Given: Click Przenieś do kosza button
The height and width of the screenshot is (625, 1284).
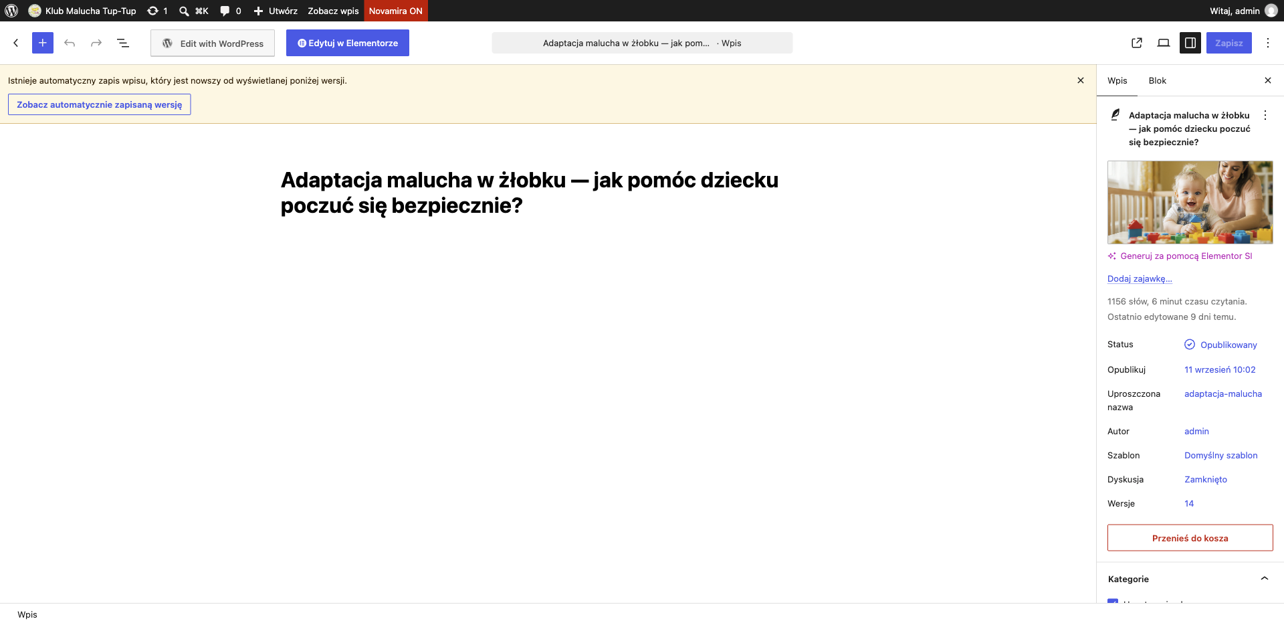Looking at the screenshot, I should (x=1190, y=538).
